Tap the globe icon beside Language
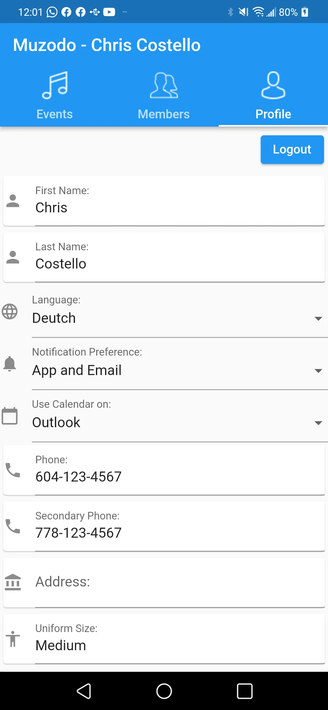Image resolution: width=328 pixels, height=710 pixels. pos(10,311)
